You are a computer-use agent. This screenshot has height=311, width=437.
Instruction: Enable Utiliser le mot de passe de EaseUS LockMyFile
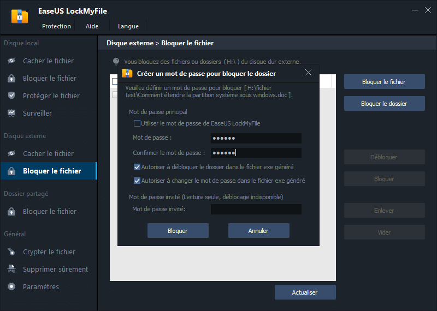(137, 123)
